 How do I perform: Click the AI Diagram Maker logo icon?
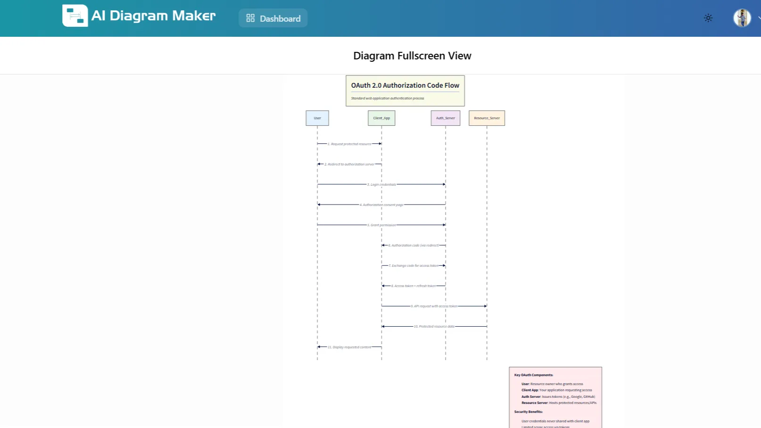tap(75, 16)
